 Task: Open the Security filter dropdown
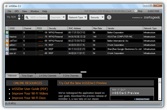[97, 17]
